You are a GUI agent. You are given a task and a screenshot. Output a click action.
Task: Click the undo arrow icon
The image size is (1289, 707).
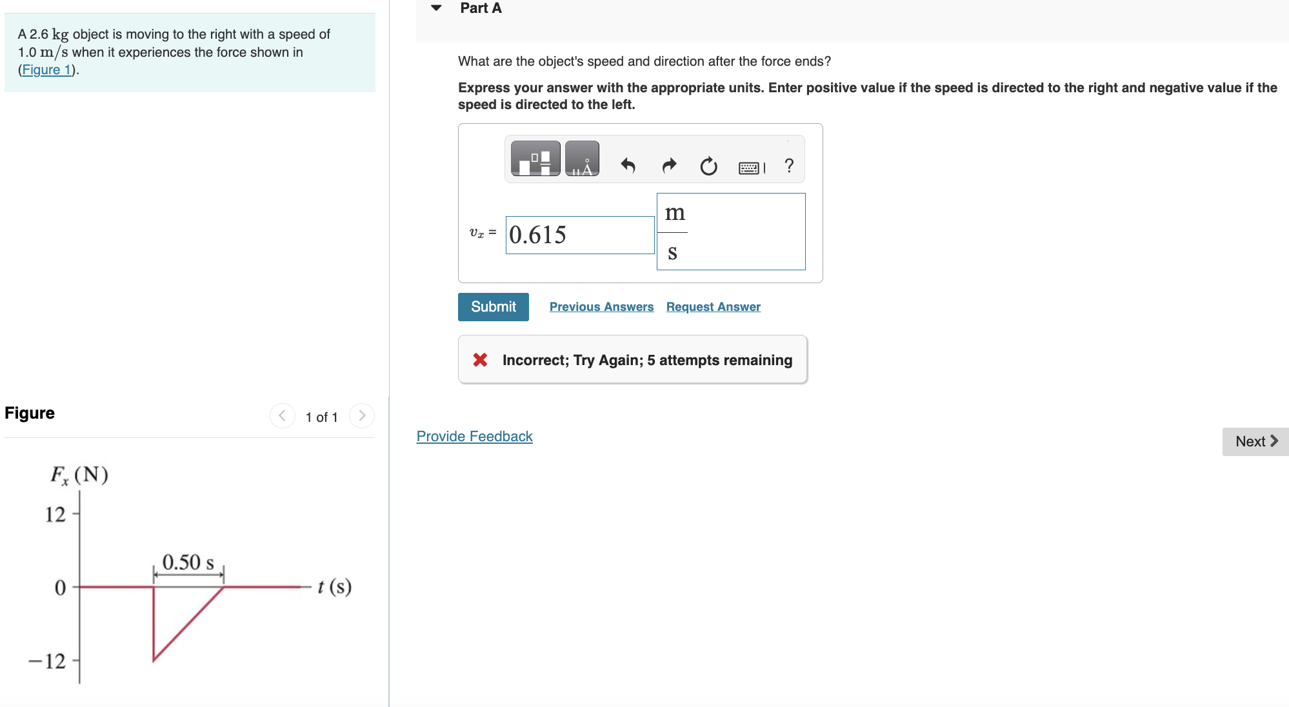(628, 166)
